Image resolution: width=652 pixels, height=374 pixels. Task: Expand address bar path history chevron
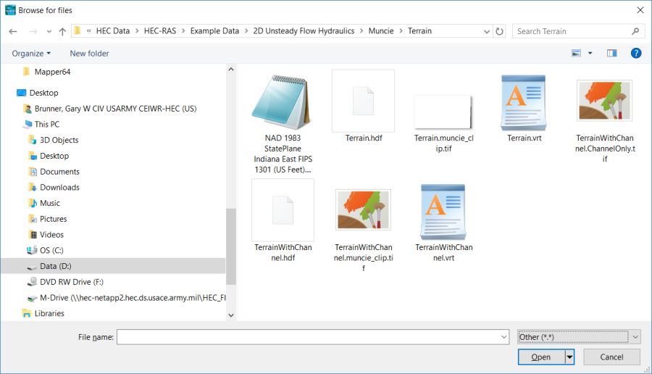487,31
